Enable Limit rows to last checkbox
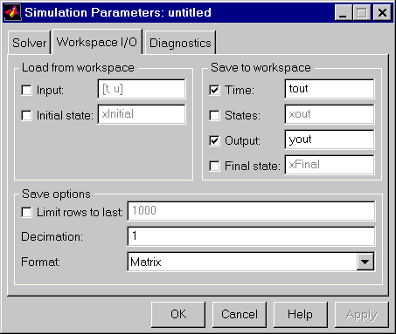Image resolution: width=396 pixels, height=334 pixels. coord(26,212)
